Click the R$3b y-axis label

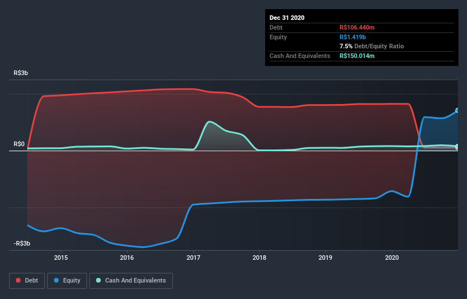click(x=21, y=73)
